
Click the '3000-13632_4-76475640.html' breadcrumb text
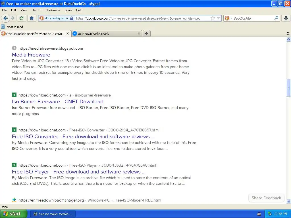tap(128, 165)
